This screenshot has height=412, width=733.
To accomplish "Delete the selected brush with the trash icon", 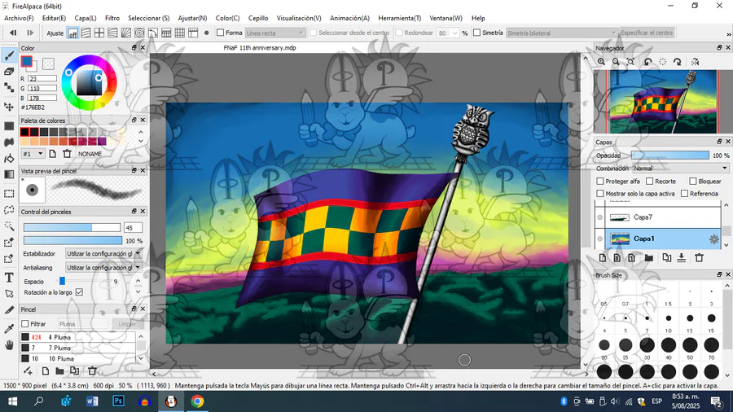I will (92, 371).
